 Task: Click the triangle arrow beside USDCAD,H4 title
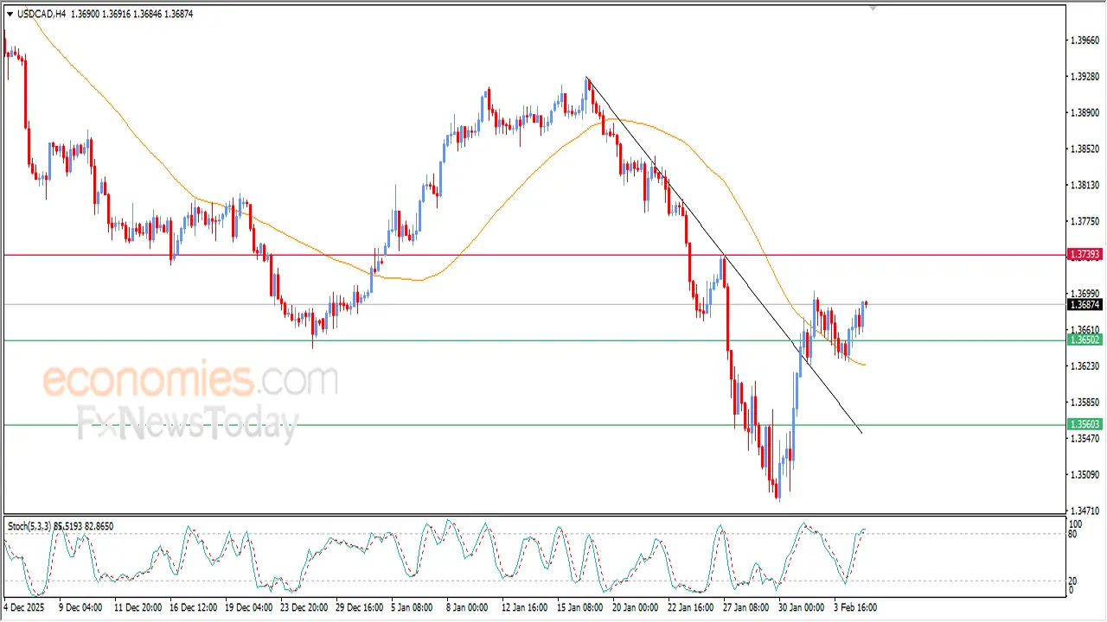[10, 15]
